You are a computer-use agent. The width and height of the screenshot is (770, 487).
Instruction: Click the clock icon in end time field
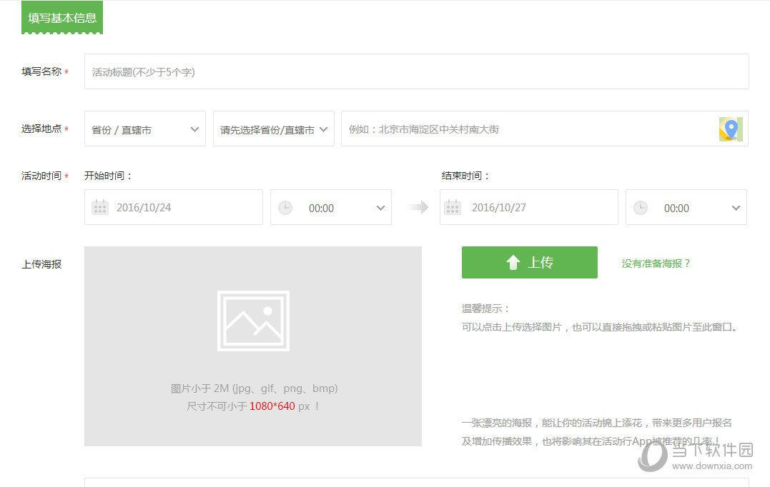click(x=641, y=207)
